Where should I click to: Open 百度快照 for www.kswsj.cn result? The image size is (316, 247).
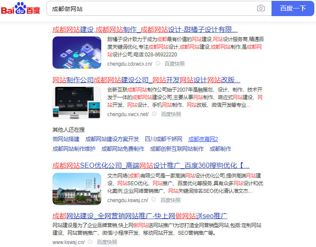point(107,242)
